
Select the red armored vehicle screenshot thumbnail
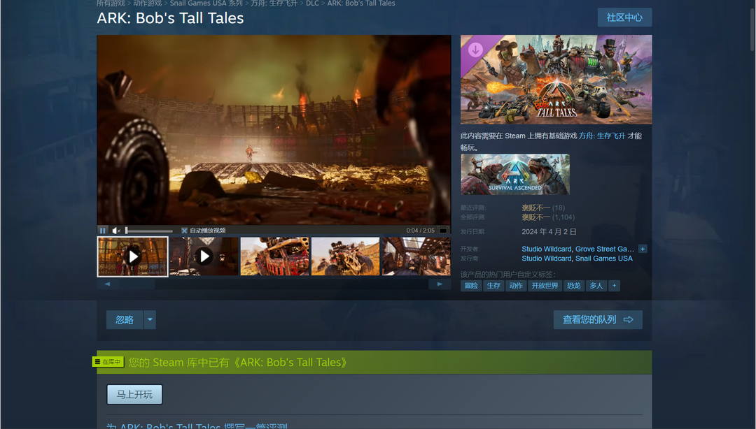[x=275, y=256]
